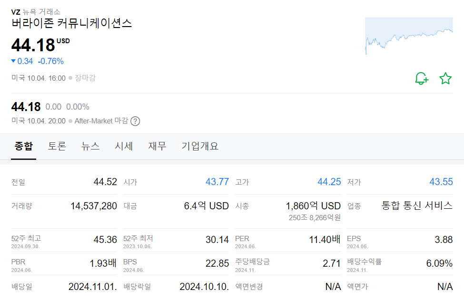Click the 배당락일 date 2024.10.10.
This screenshot has width=464, height=299.
click(204, 287)
